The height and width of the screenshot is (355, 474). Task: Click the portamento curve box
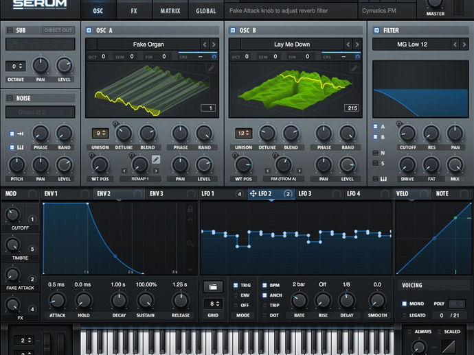[449, 347]
